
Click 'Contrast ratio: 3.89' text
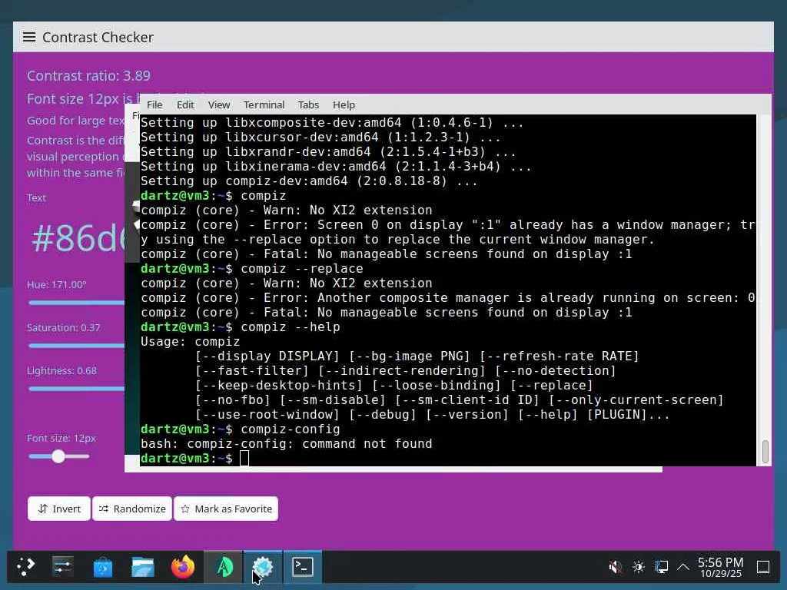tap(89, 76)
